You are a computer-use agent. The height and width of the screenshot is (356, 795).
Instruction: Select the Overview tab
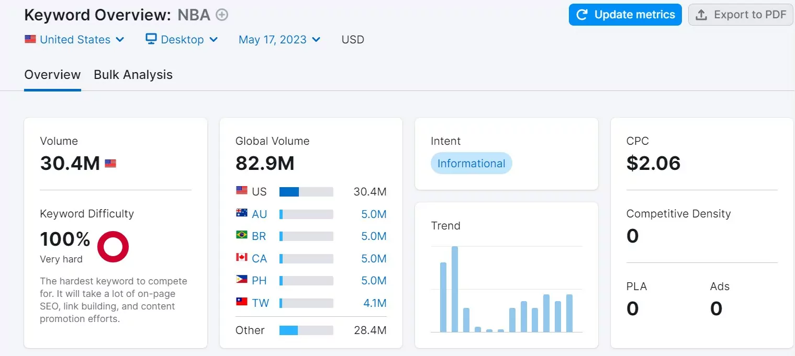(52, 74)
